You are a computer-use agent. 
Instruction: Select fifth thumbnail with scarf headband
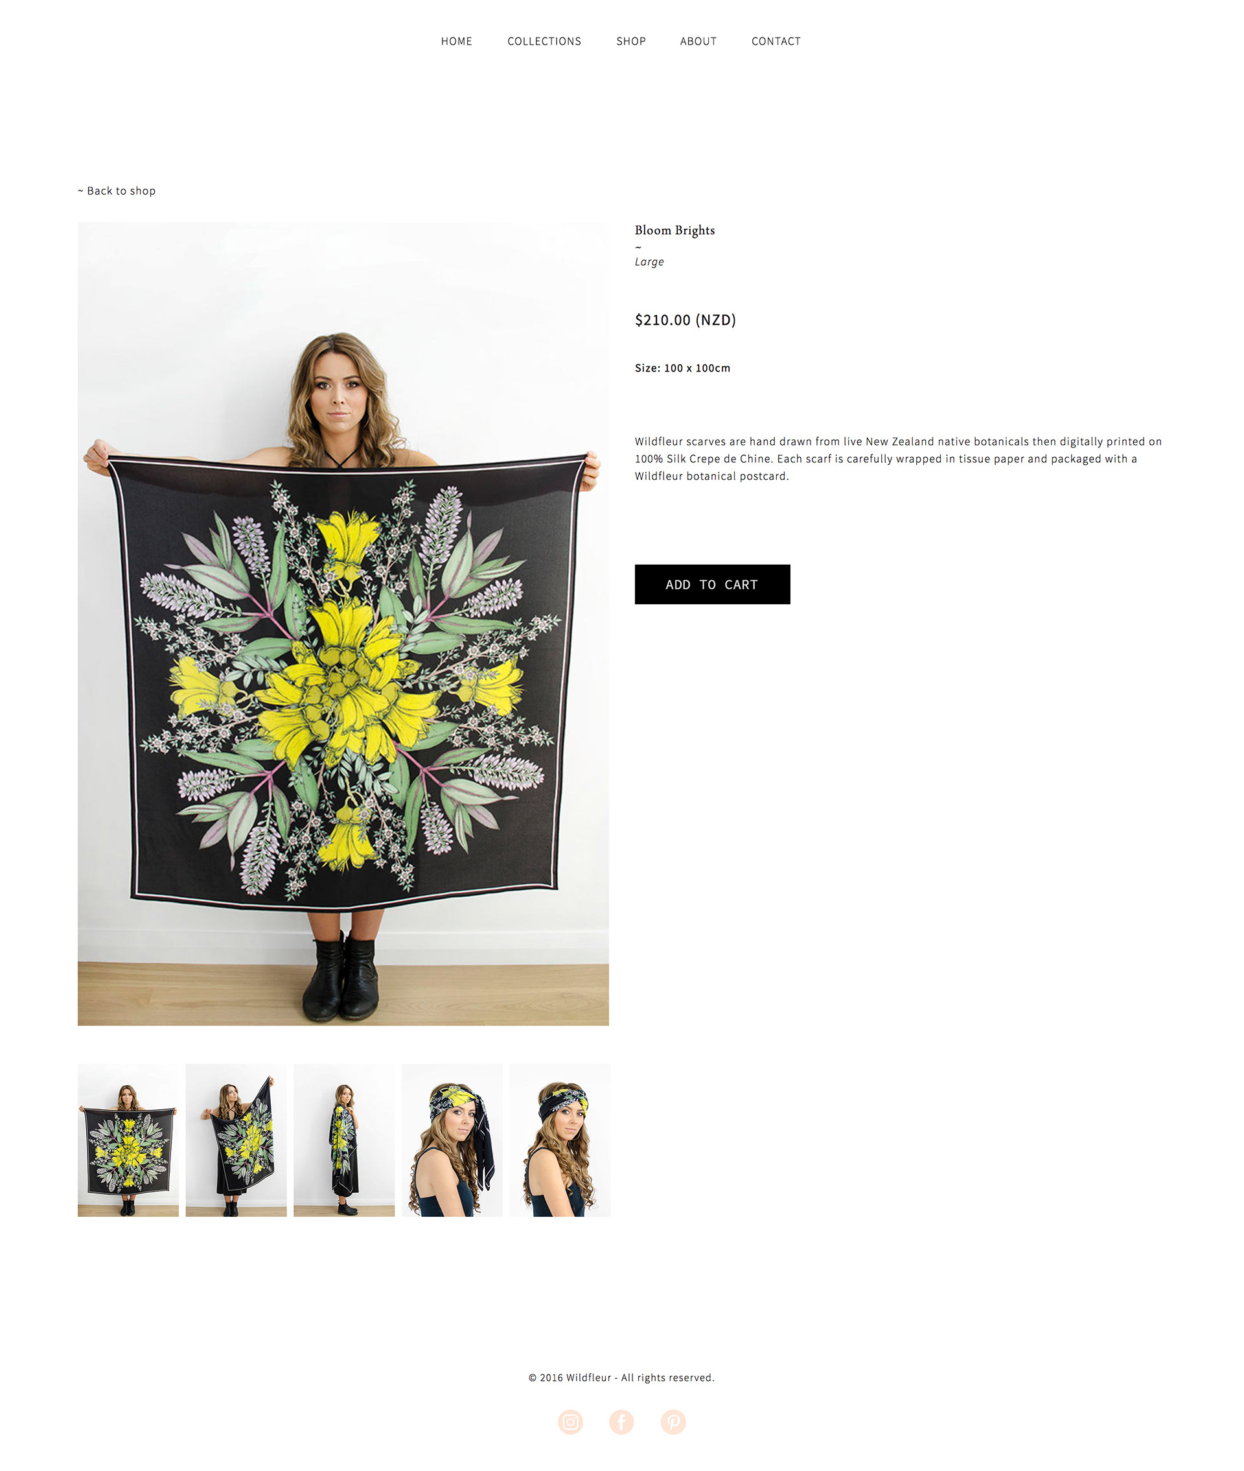tap(560, 1140)
